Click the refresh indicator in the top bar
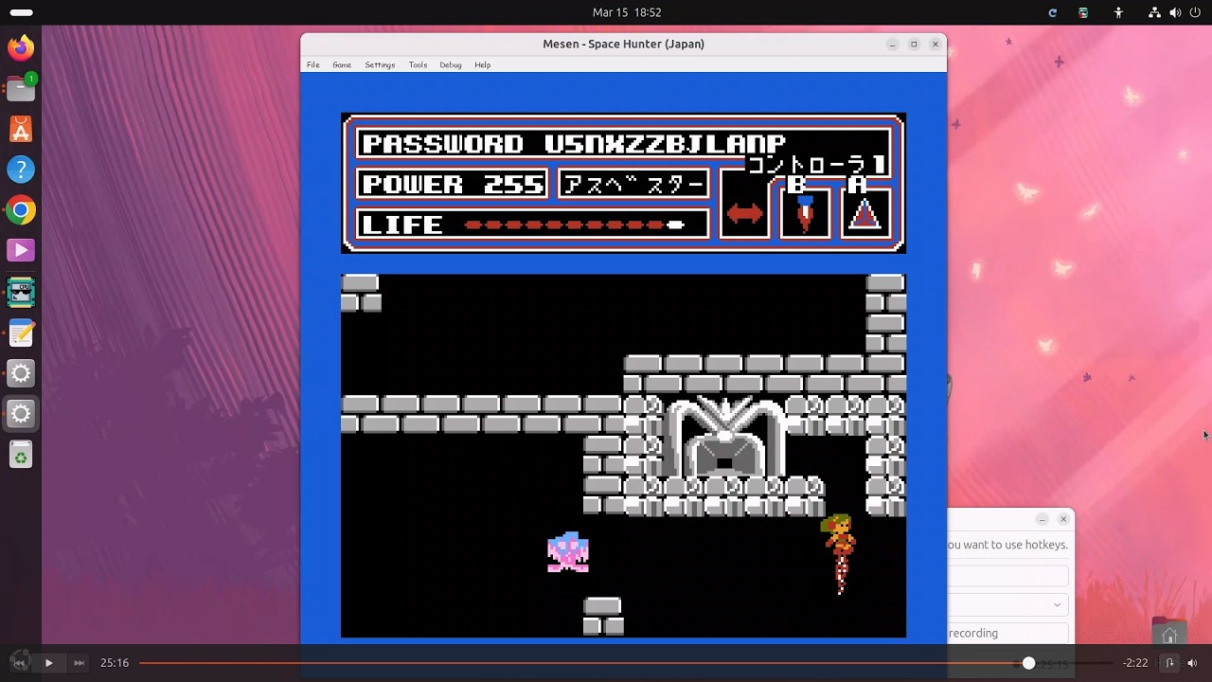Image resolution: width=1212 pixels, height=682 pixels. (x=1052, y=12)
